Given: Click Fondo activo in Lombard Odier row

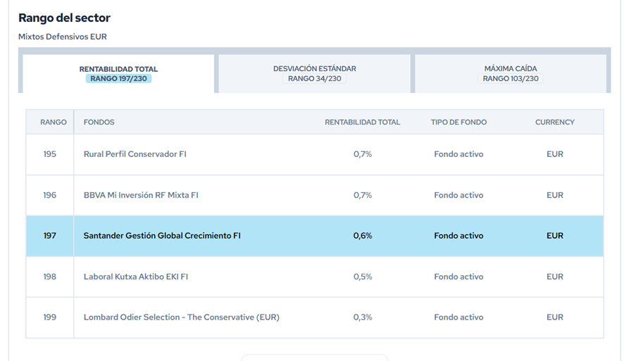Looking at the screenshot, I should pos(458,317).
